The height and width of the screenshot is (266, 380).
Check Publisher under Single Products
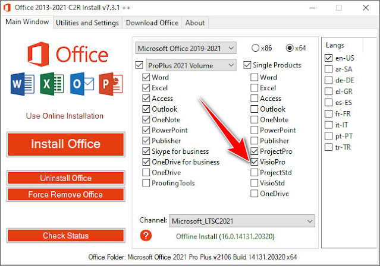click(254, 141)
